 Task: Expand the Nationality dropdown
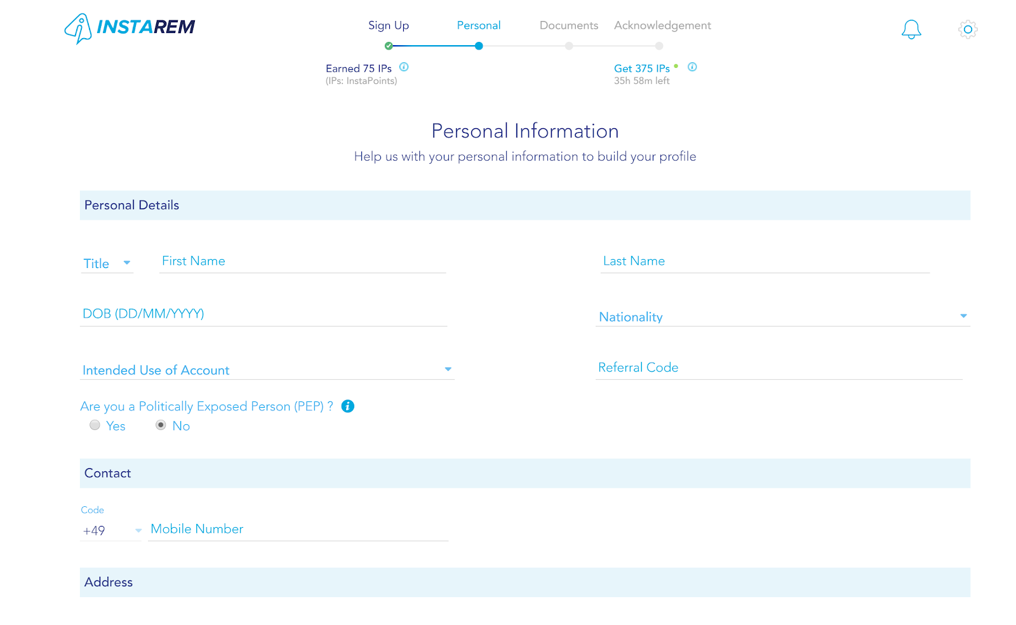click(x=782, y=316)
